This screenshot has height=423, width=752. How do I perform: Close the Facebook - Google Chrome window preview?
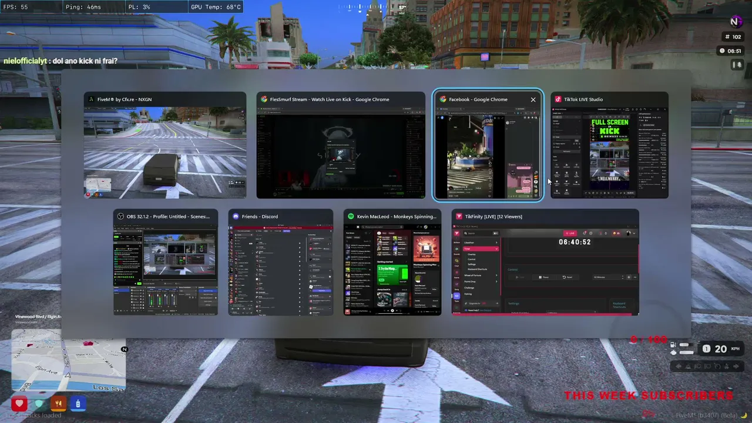click(533, 99)
